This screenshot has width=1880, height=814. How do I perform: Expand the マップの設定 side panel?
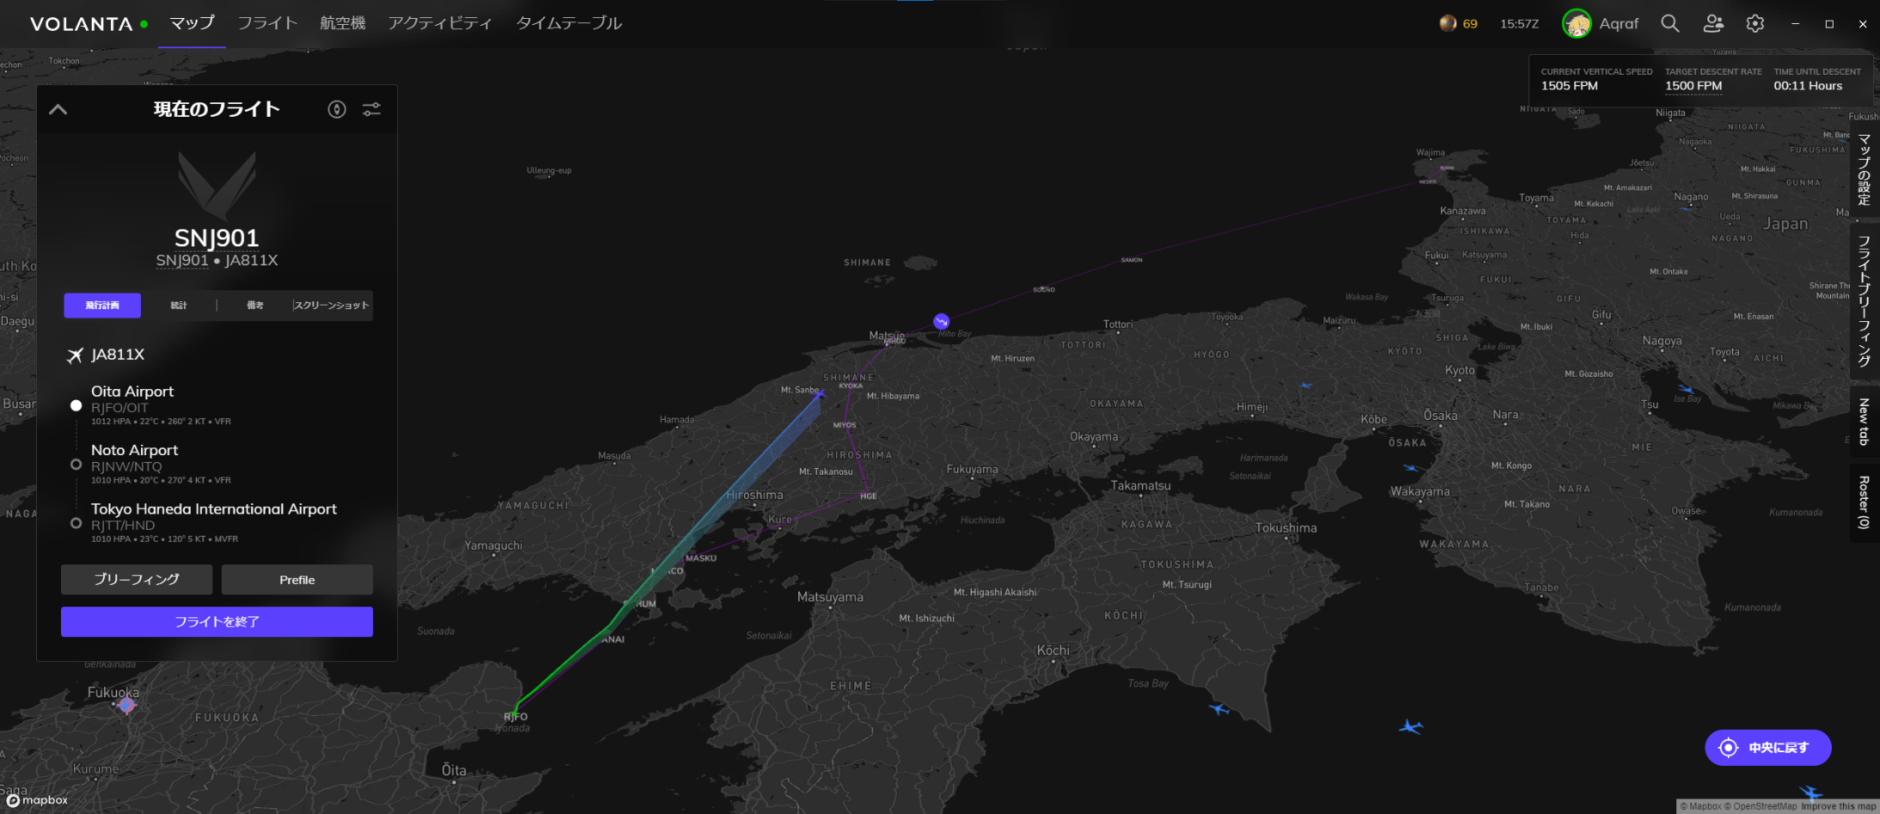[x=1864, y=169]
